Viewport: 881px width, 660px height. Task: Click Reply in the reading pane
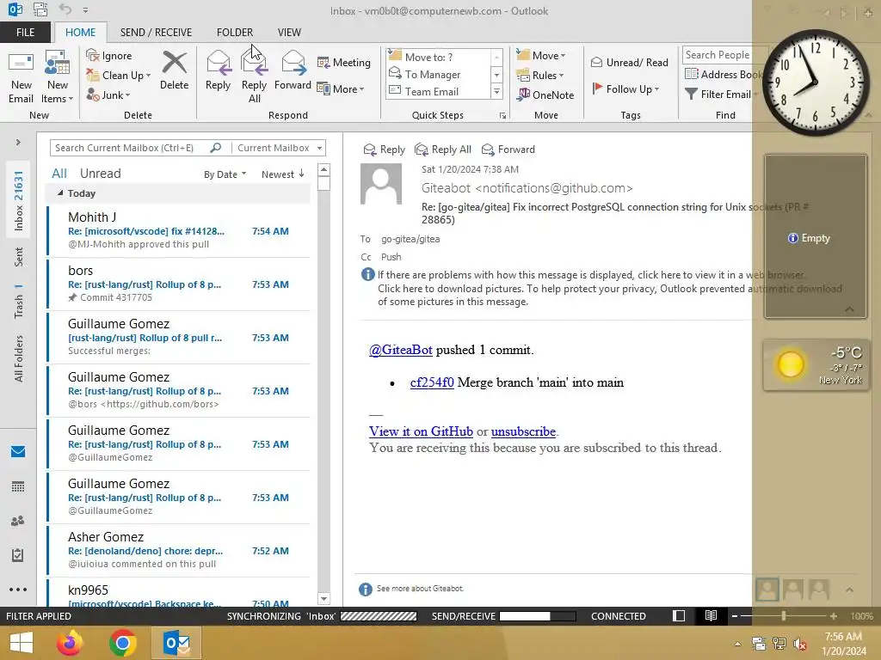[x=385, y=150]
